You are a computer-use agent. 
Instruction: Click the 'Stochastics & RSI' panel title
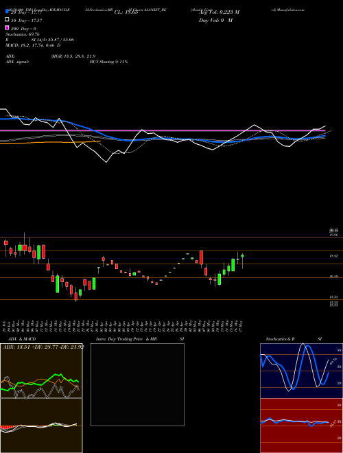[x=294, y=339]
